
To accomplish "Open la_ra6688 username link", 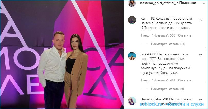I will point(148,54).
